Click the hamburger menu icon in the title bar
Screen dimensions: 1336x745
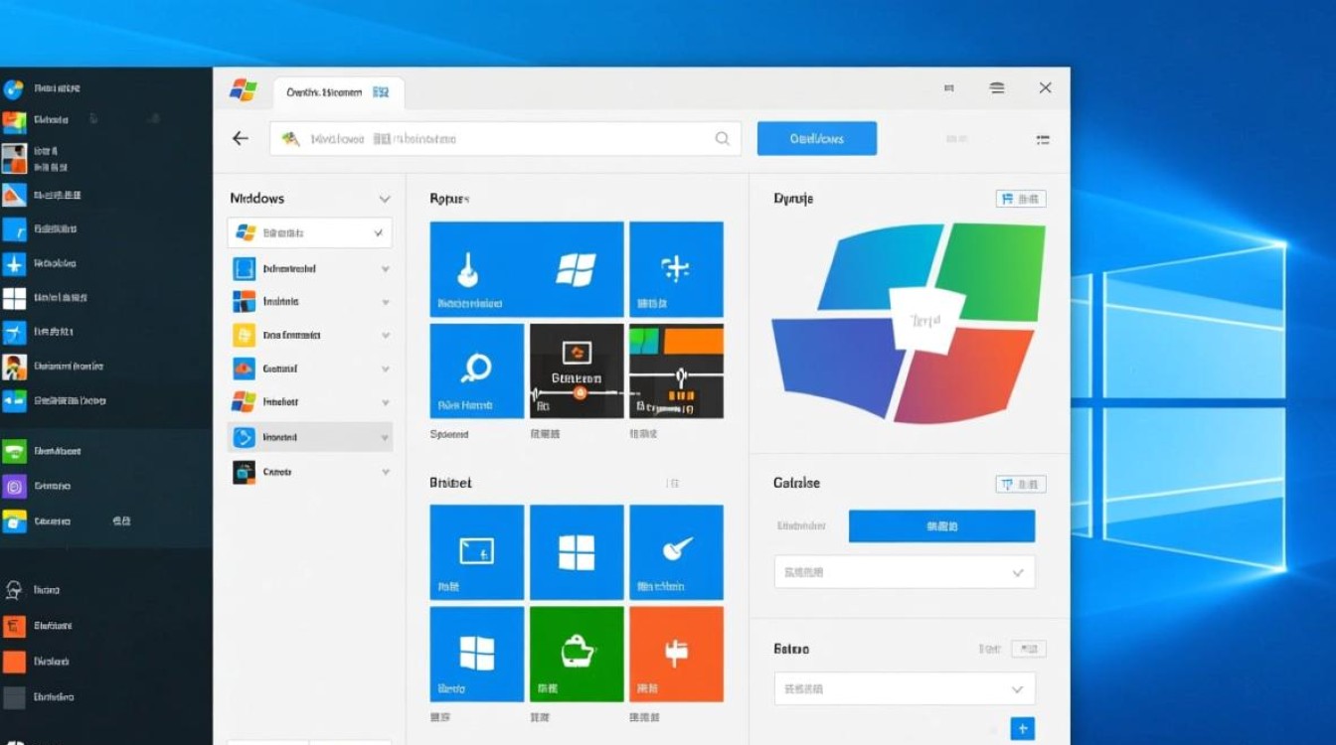click(997, 88)
